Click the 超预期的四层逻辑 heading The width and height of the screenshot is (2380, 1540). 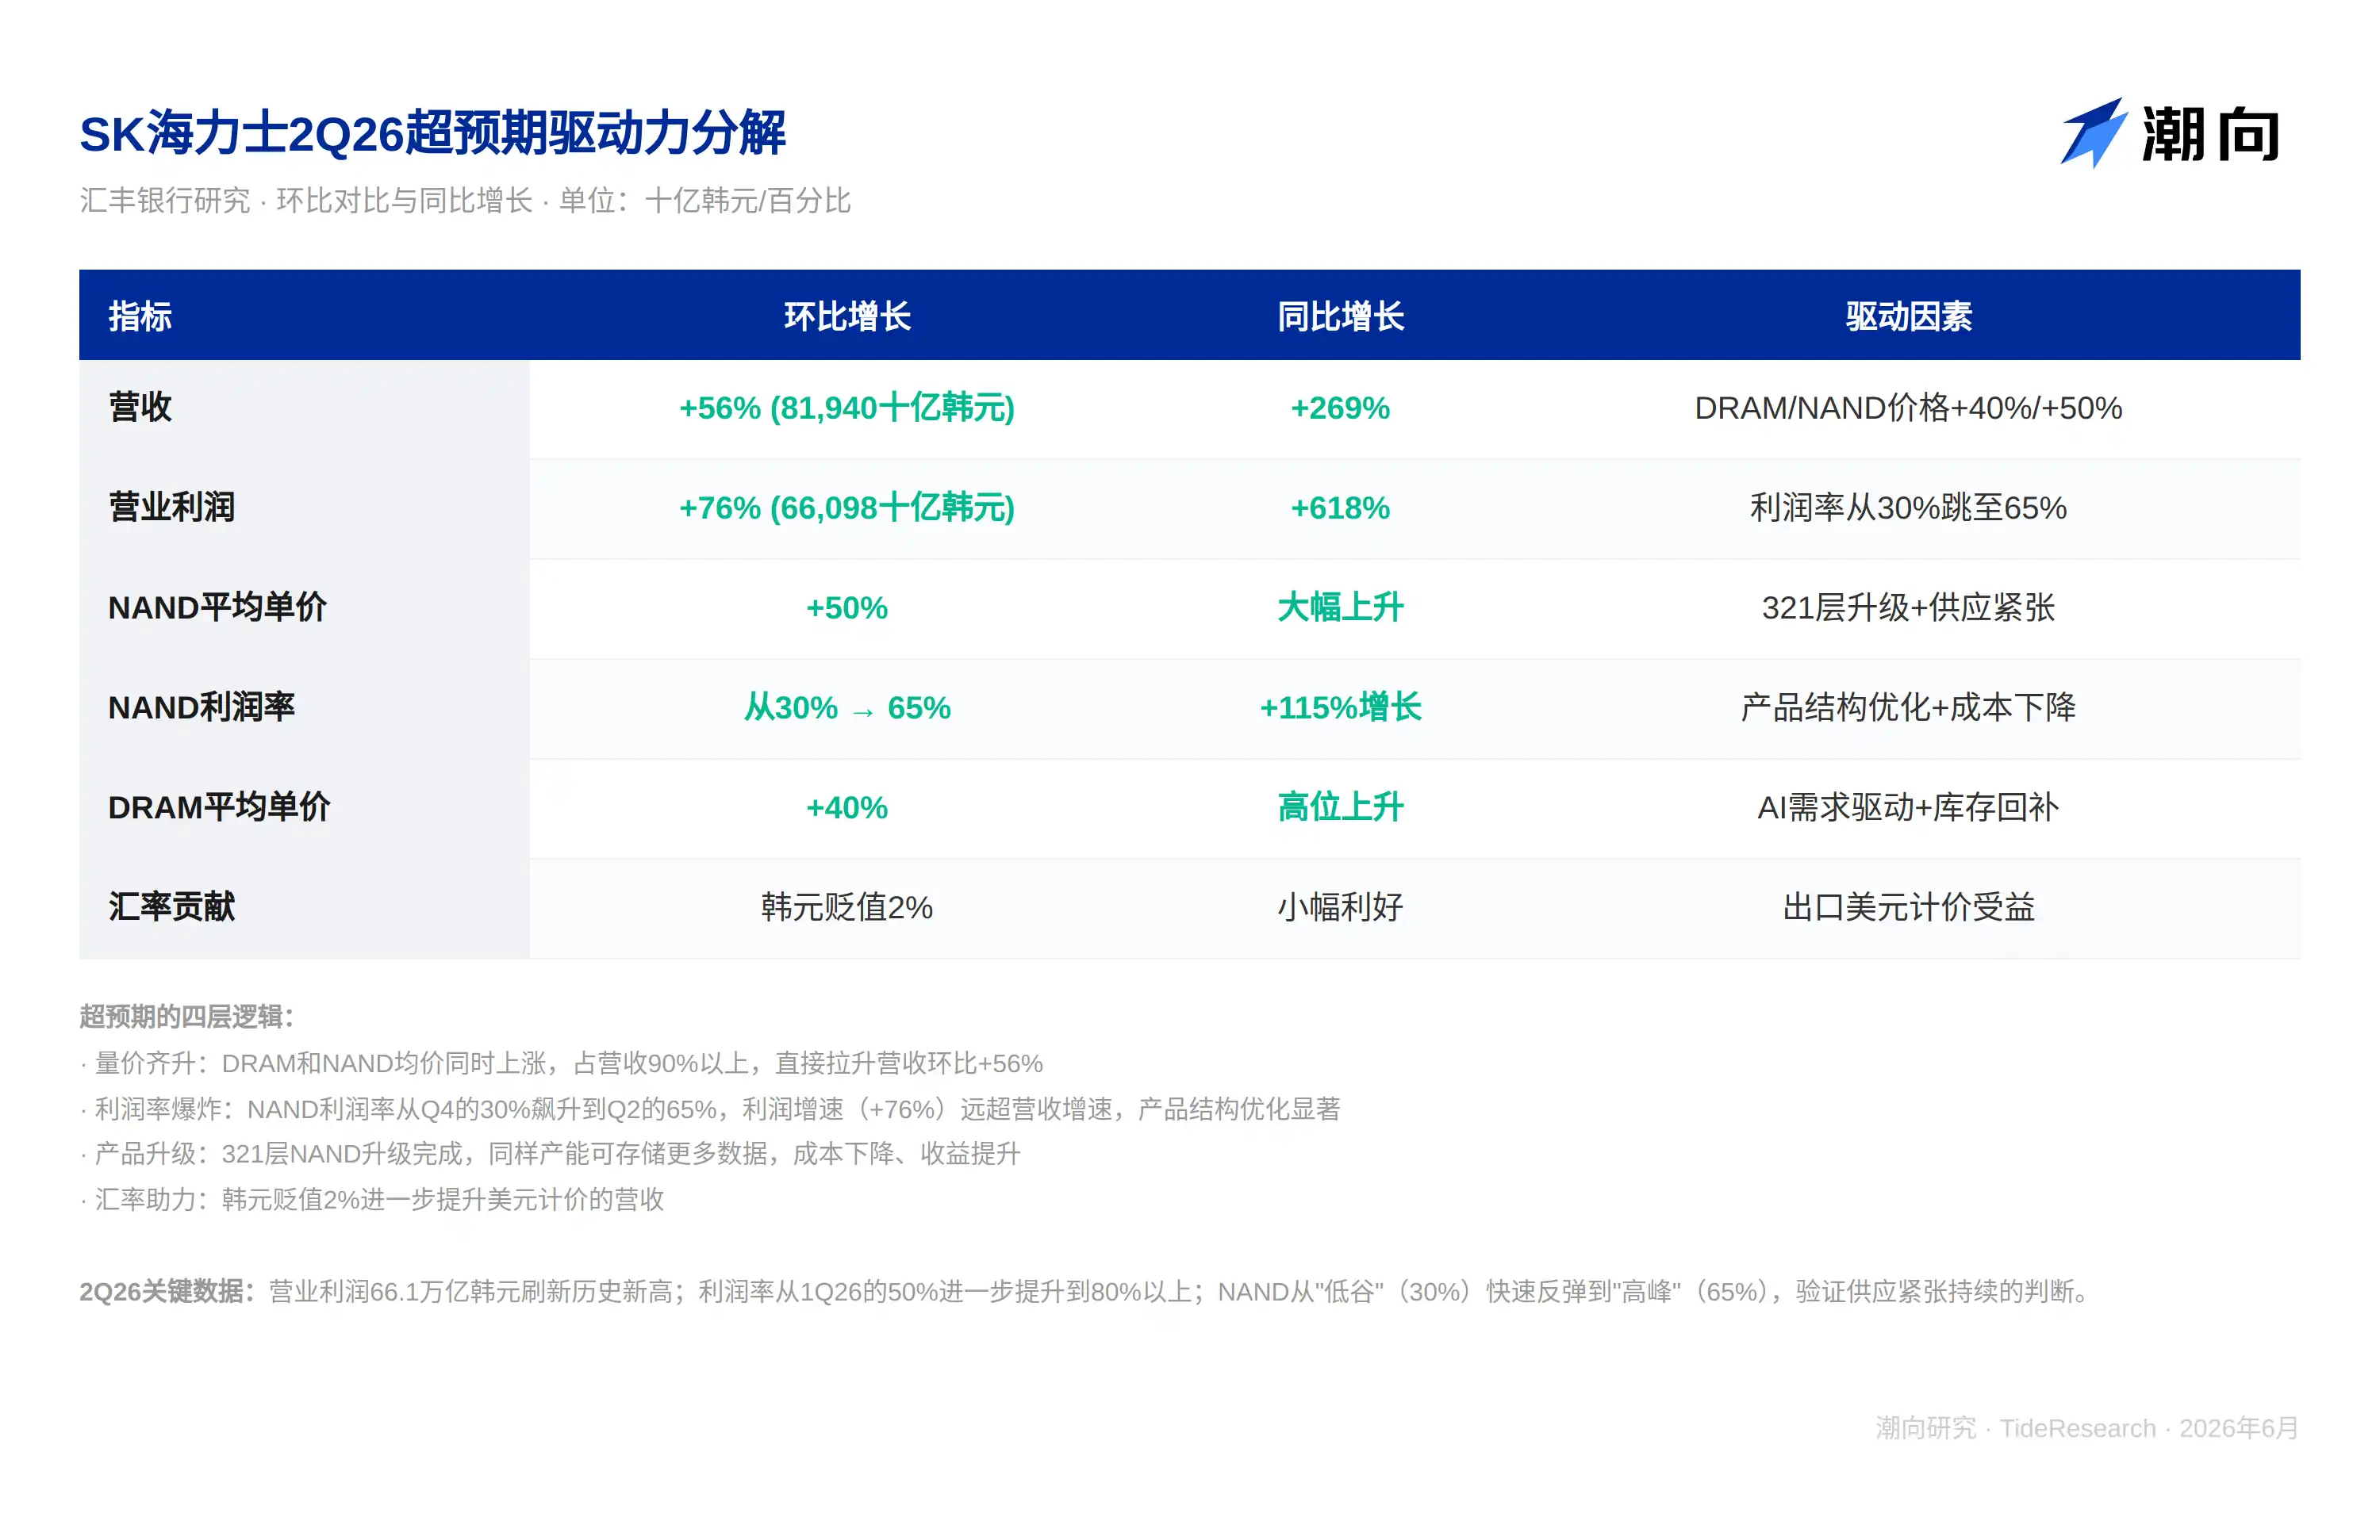(187, 1017)
